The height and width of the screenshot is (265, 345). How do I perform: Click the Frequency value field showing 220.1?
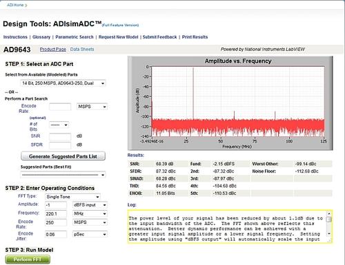pyautogui.click(x=56, y=214)
